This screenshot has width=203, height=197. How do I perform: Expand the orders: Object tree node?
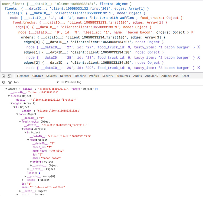tap(31, 162)
